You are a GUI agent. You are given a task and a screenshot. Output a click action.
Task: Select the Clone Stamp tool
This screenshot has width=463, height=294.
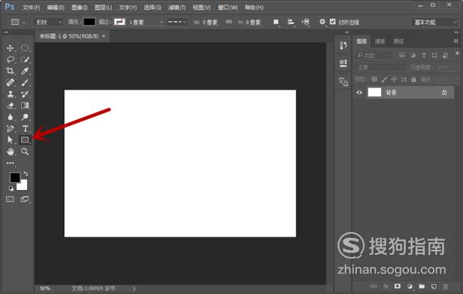pos(10,94)
